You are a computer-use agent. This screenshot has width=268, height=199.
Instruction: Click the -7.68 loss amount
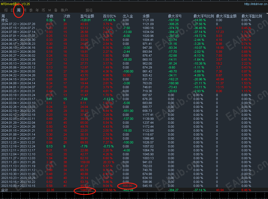coord(84,99)
